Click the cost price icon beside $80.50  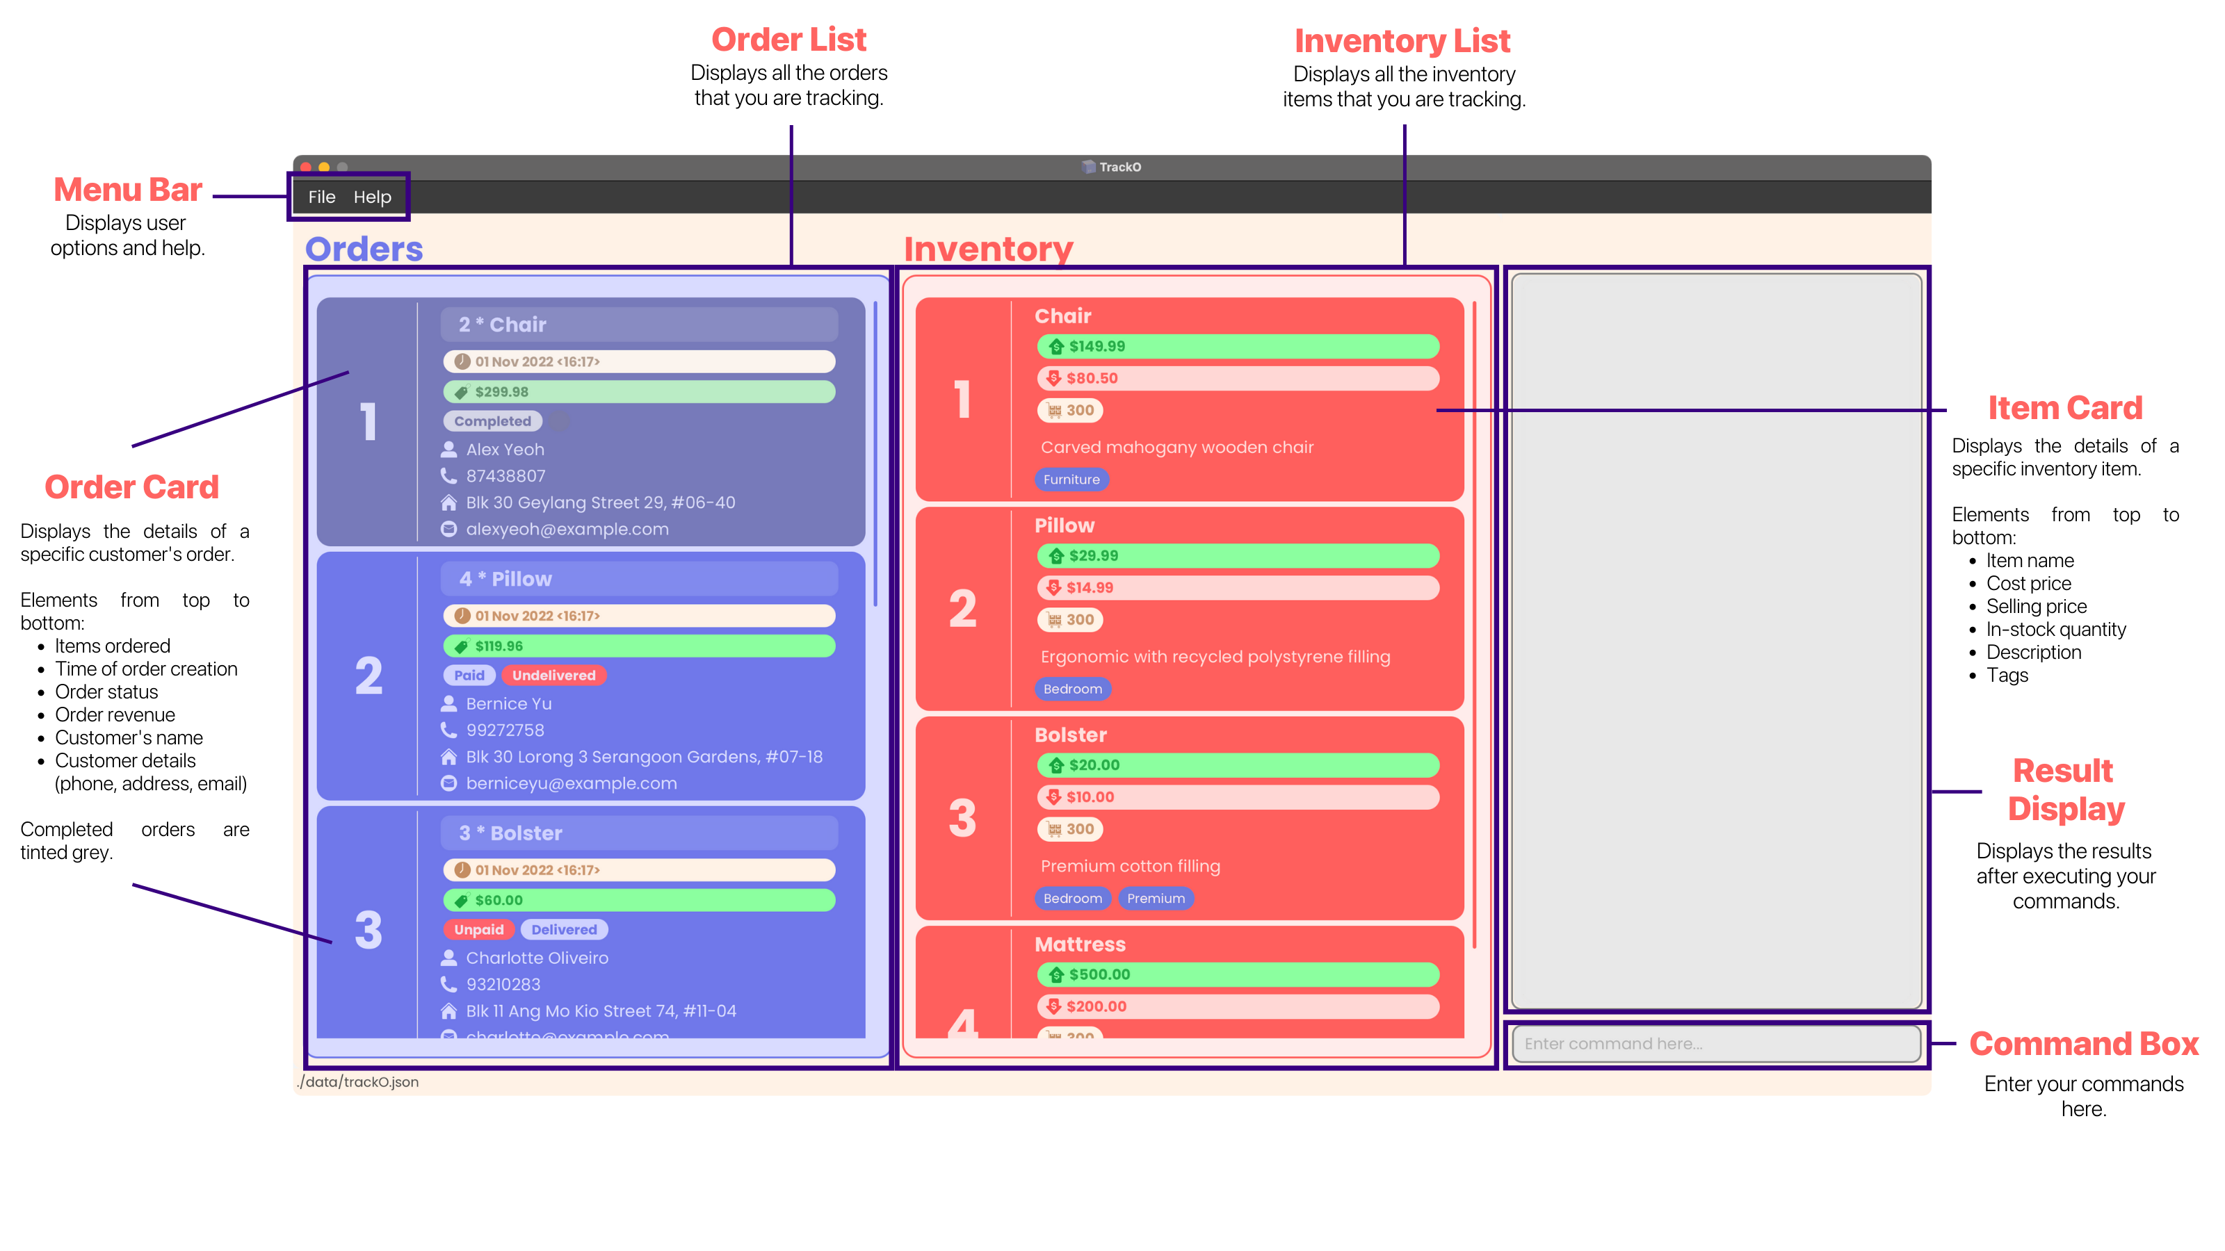(1054, 378)
